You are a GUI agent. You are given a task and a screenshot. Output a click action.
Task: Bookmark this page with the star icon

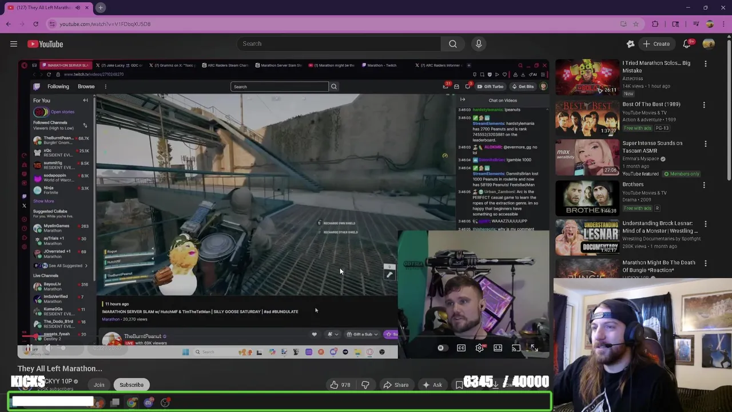click(635, 24)
